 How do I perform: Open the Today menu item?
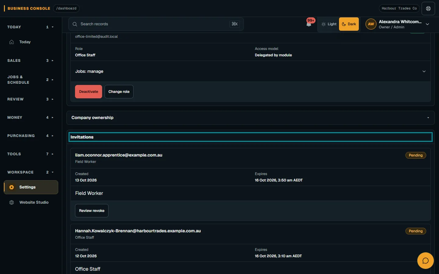click(x=31, y=42)
